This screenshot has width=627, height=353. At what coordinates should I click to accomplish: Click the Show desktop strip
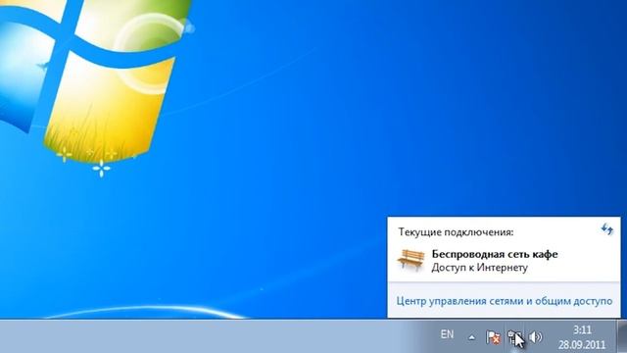point(622,336)
